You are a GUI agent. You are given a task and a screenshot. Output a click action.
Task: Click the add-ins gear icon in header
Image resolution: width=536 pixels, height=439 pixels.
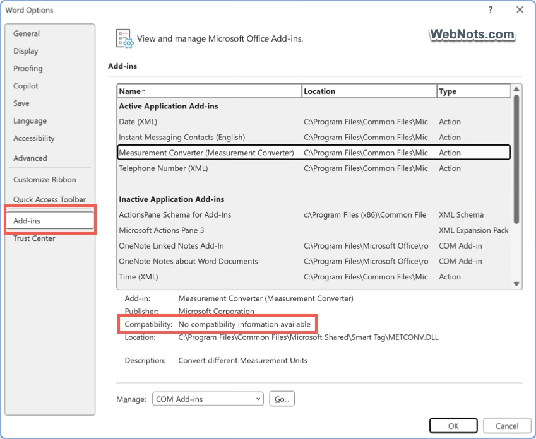point(124,38)
